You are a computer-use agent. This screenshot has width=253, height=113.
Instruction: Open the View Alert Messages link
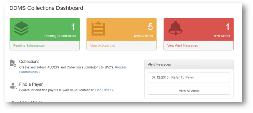point(182,45)
